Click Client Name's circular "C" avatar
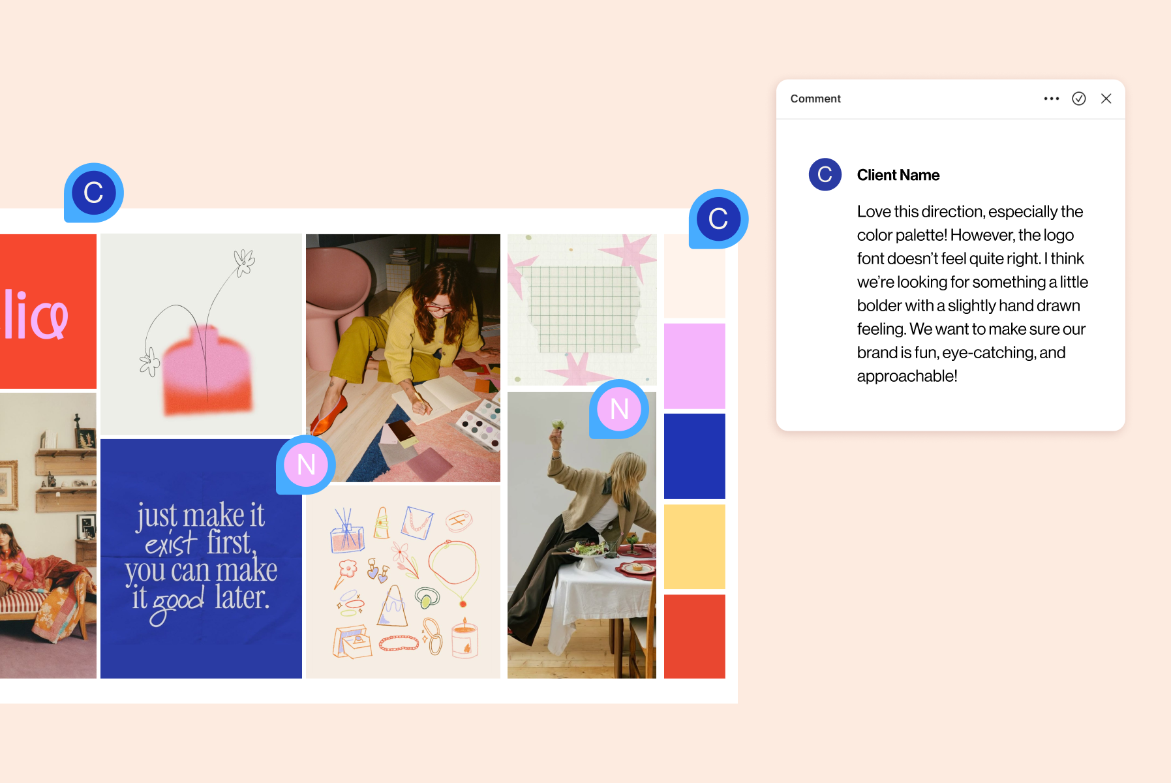Image resolution: width=1171 pixels, height=783 pixels. click(825, 174)
